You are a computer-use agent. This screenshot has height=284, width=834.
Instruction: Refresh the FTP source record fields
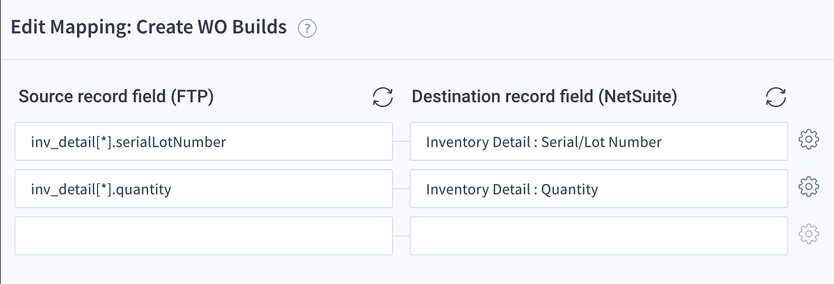pos(383,97)
